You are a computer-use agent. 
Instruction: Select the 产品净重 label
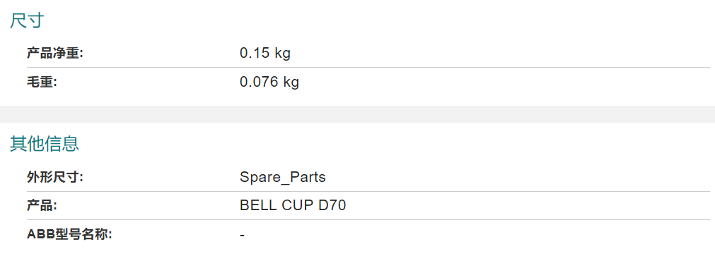coord(54,54)
